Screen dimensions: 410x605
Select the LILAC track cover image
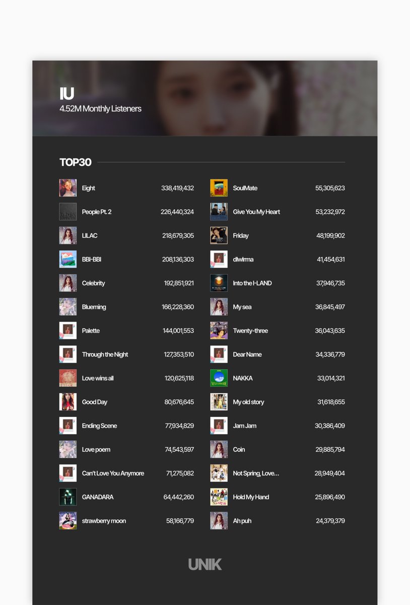[68, 235]
